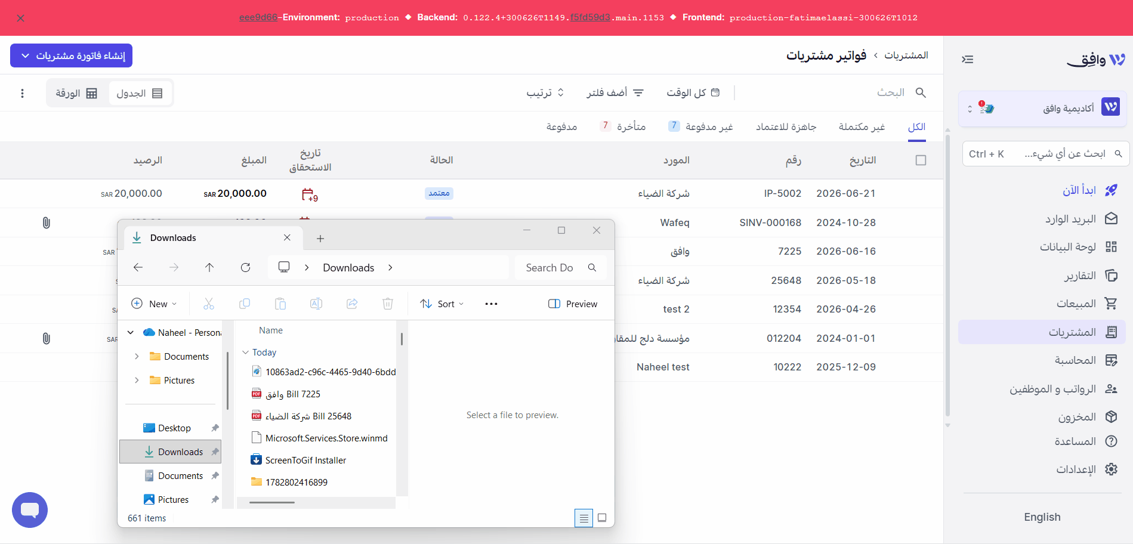
Task: Click the Search Downloads box in Explorer
Action: coord(561,268)
